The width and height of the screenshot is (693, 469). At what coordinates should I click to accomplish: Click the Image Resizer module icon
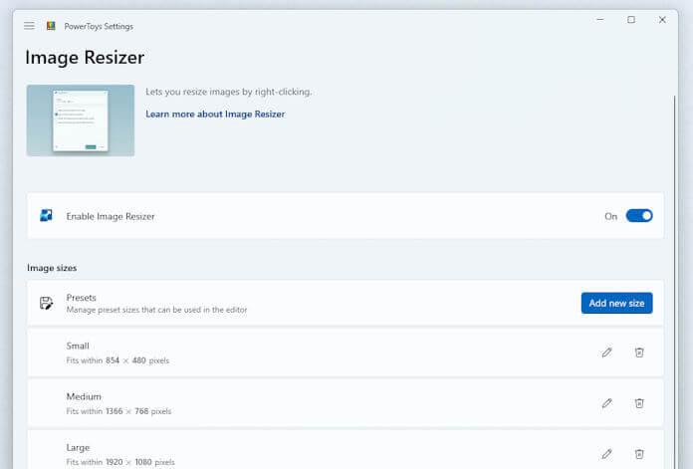pos(46,216)
